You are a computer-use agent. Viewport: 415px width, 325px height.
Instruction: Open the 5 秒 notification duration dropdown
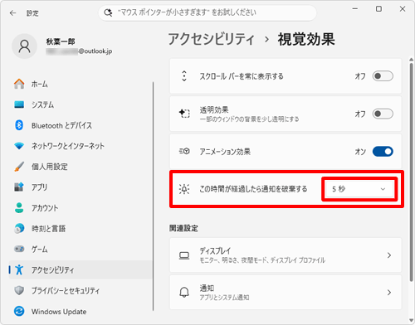359,189
